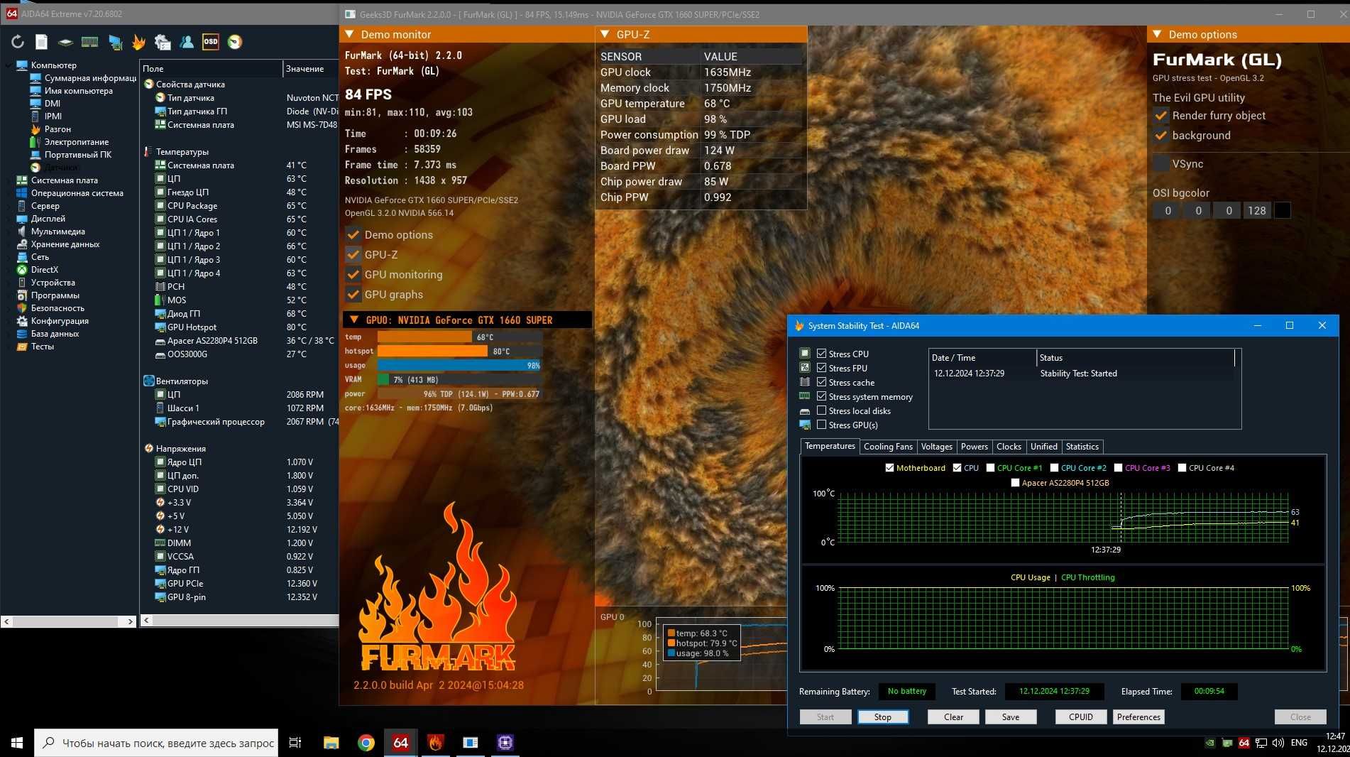This screenshot has height=757, width=1350.
Task: Enable Stress GPU(s) checkbox
Action: pyautogui.click(x=821, y=425)
